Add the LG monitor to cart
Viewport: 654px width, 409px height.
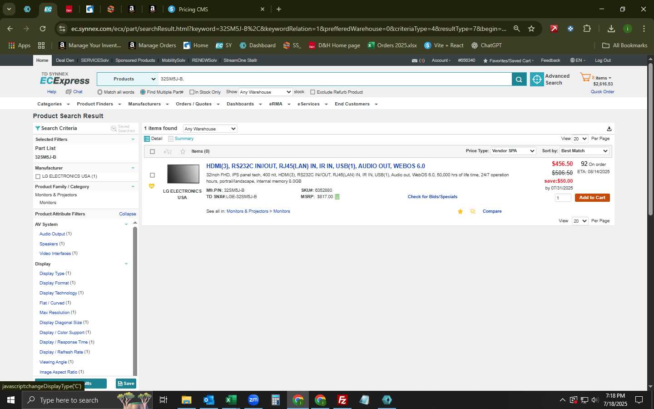coord(592,198)
